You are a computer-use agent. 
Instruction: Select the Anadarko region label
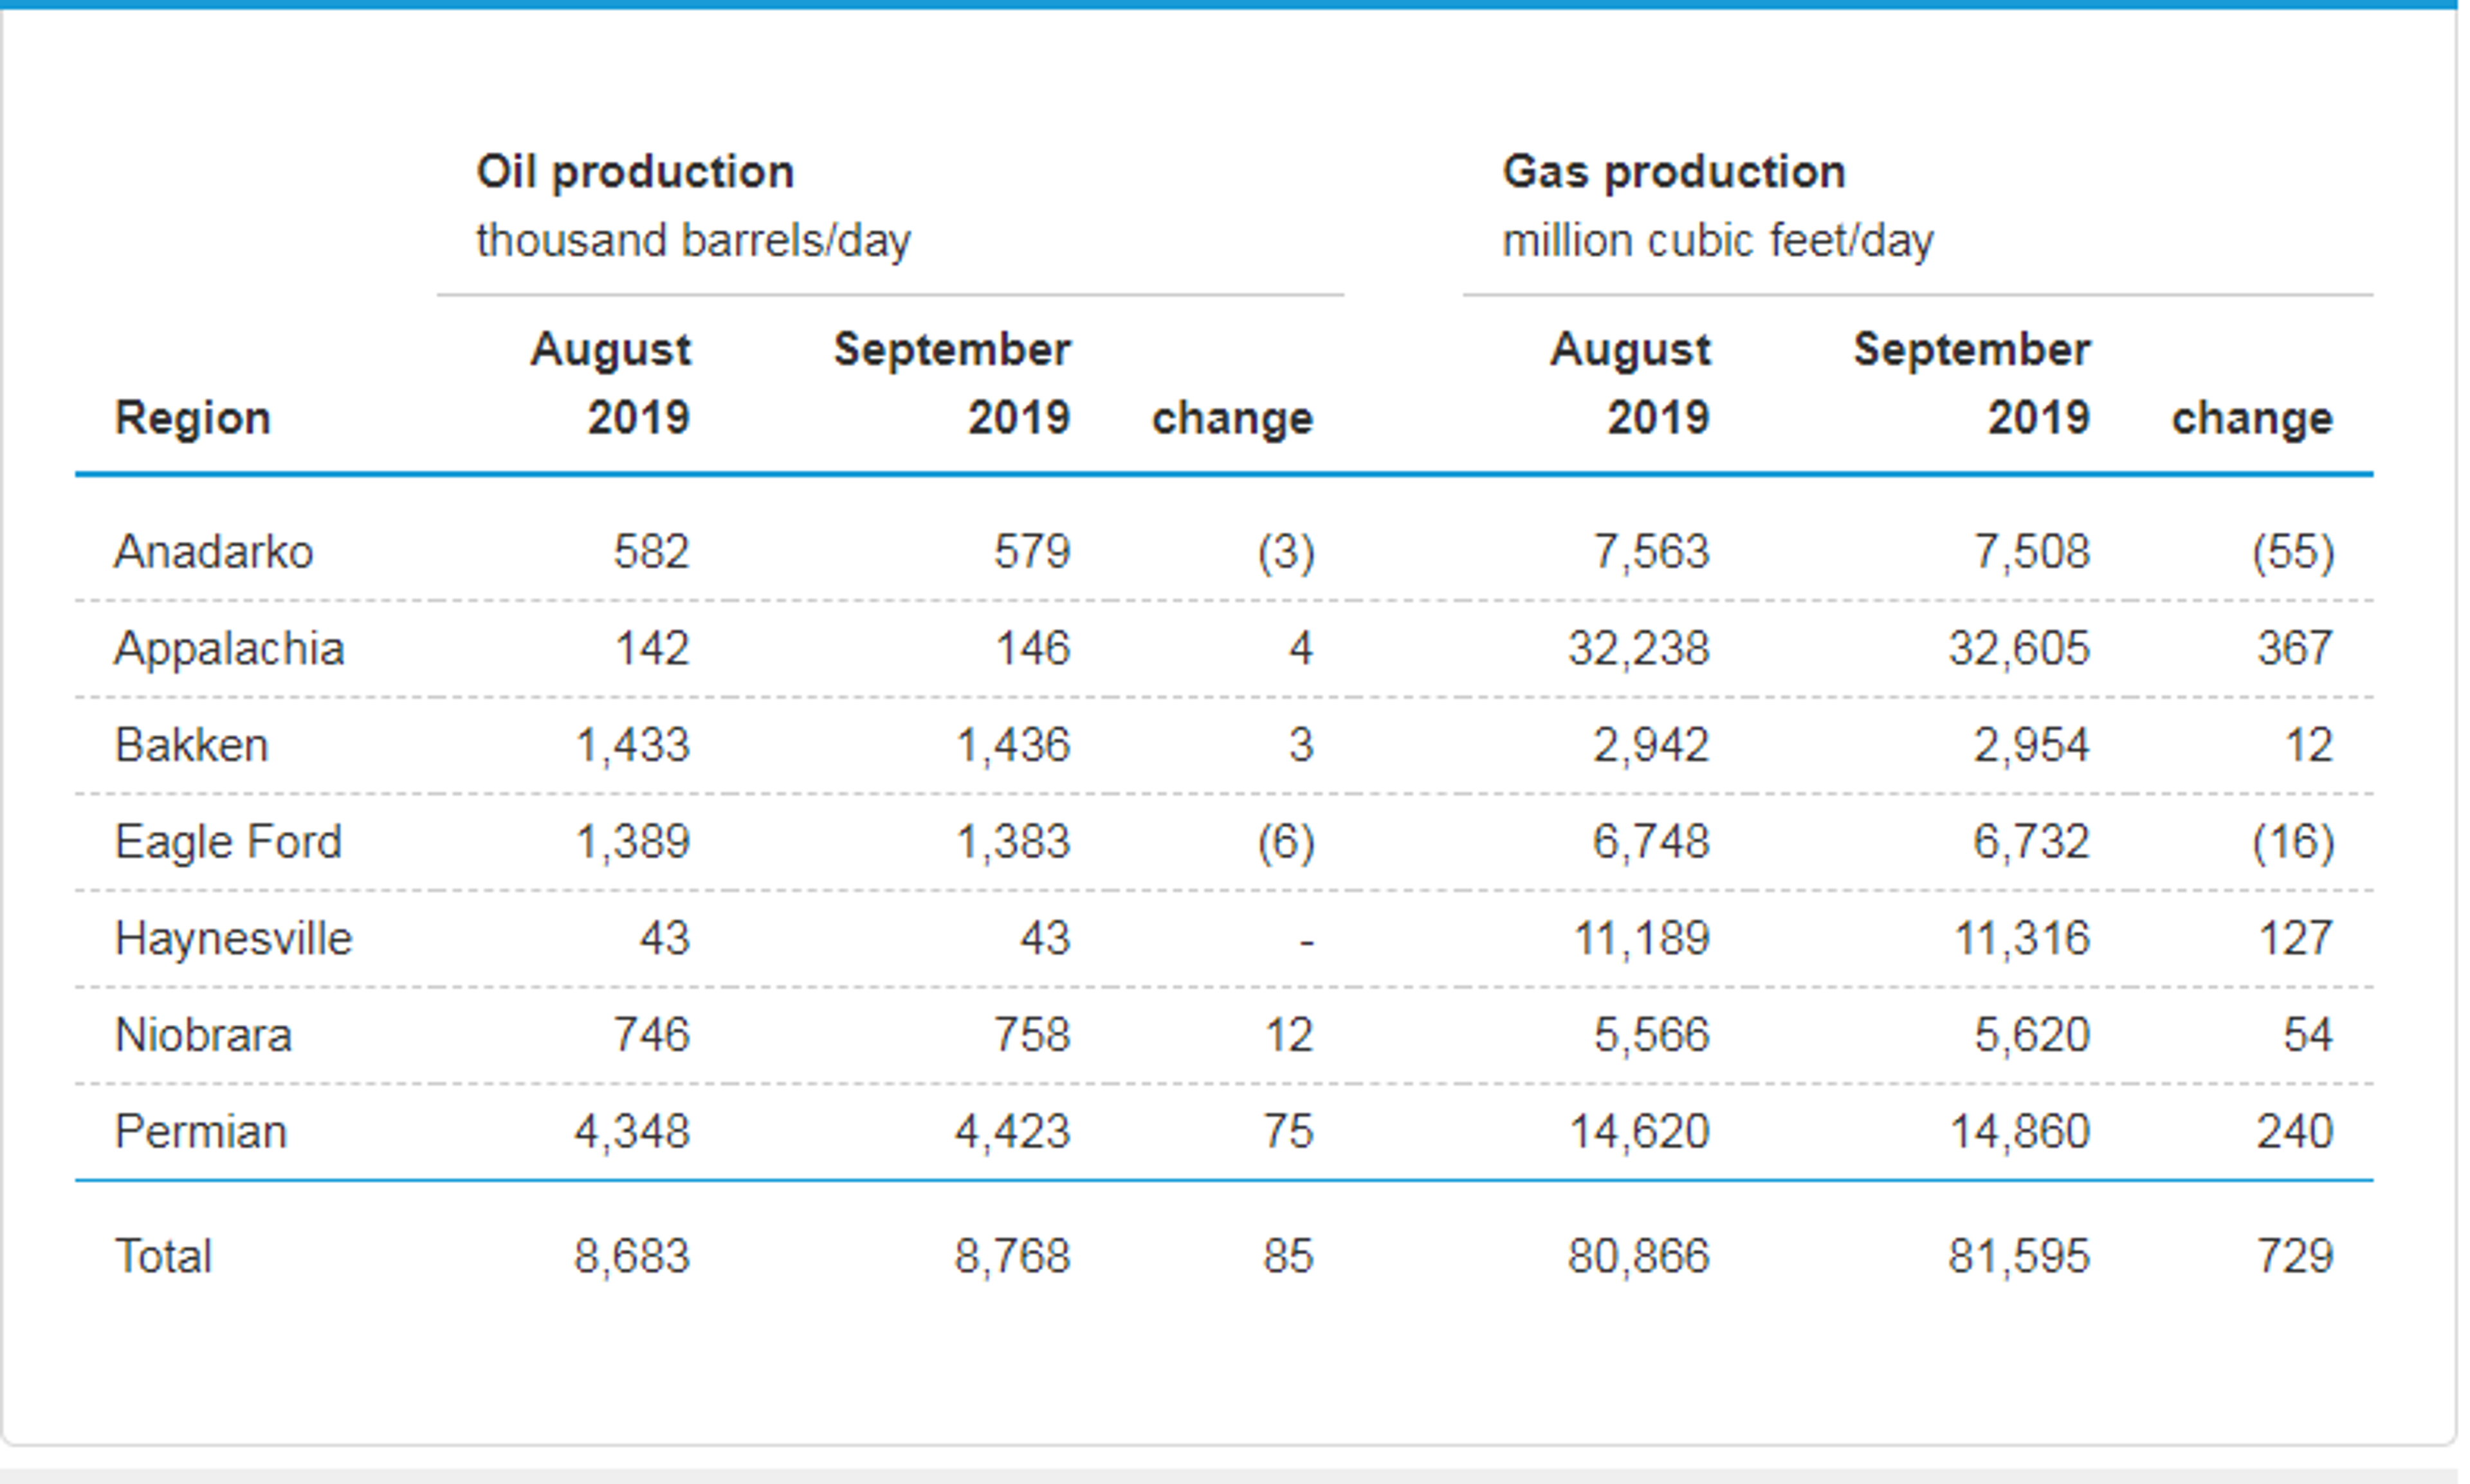[213, 552]
